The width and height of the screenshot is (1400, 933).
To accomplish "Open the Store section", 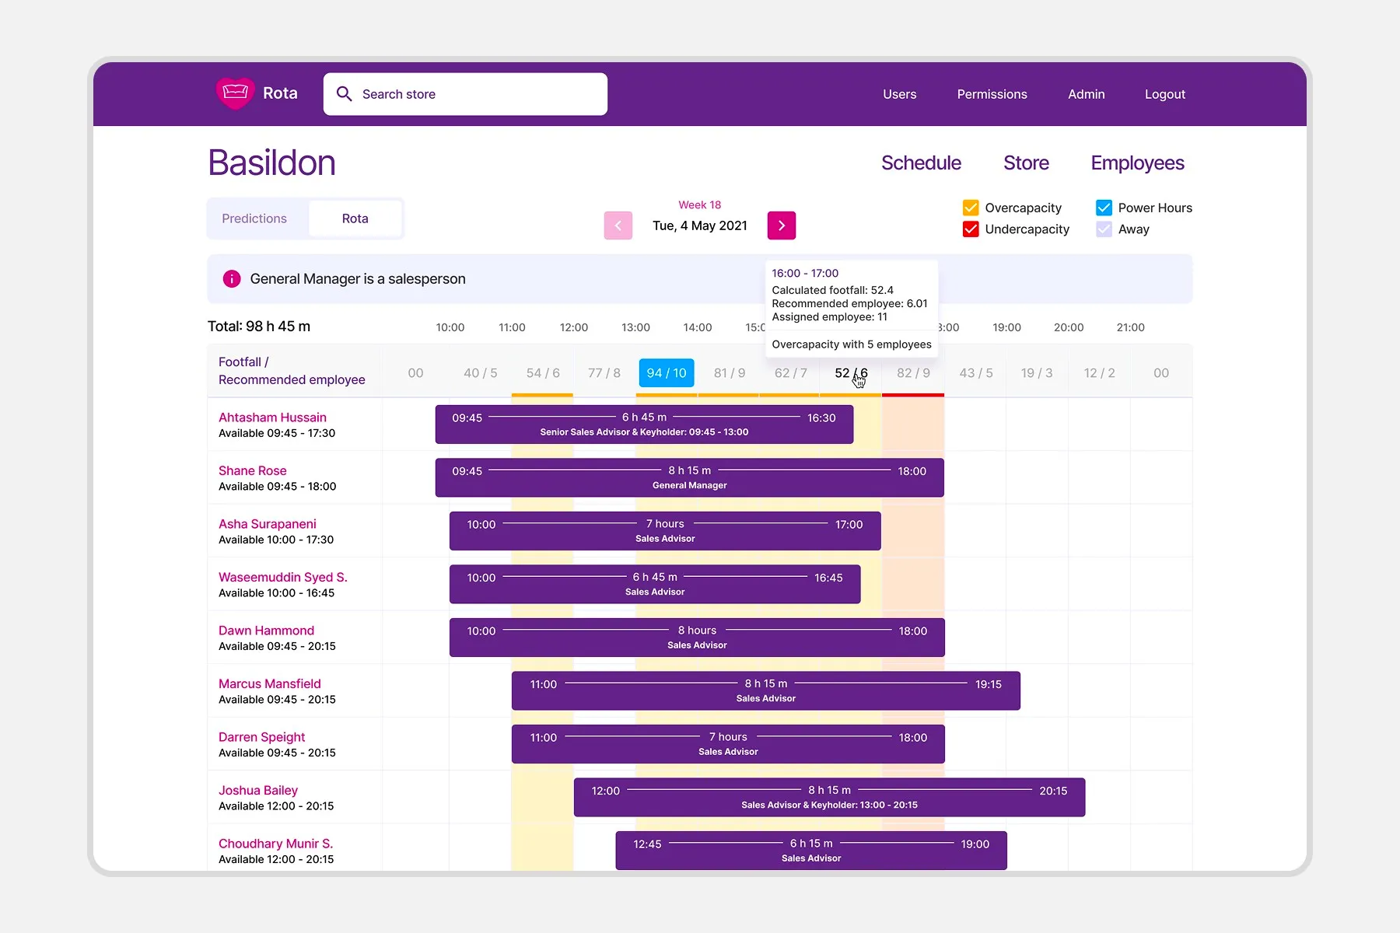I will point(1026,163).
